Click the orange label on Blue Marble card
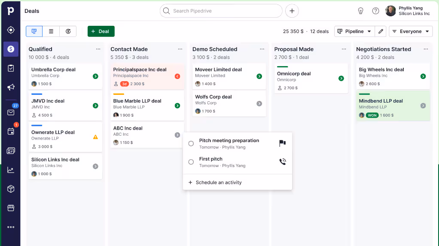 pyautogui.click(x=119, y=94)
